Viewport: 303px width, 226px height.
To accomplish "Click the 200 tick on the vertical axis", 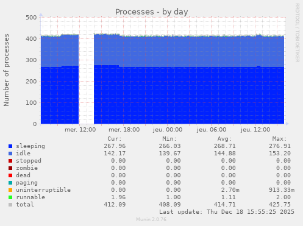I will click(31, 82).
